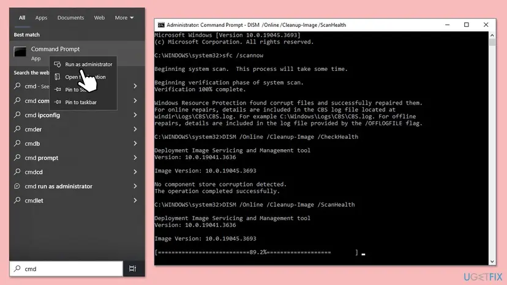Click the screenshot search icon beside search box
The image size is (507, 285).
[x=133, y=268]
